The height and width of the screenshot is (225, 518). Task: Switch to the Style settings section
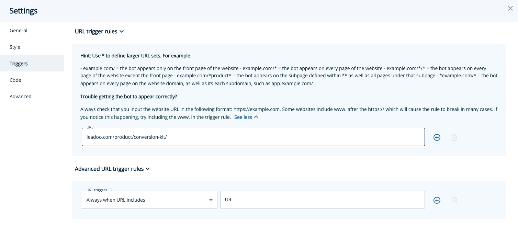(x=15, y=47)
